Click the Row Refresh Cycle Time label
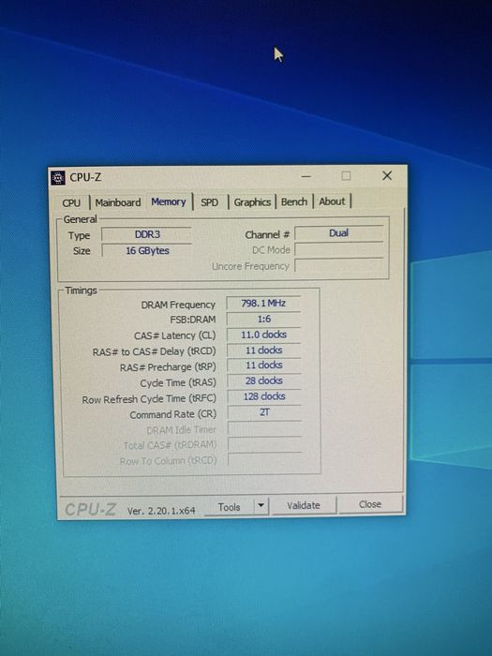Image resolution: width=492 pixels, height=656 pixels. (x=149, y=399)
